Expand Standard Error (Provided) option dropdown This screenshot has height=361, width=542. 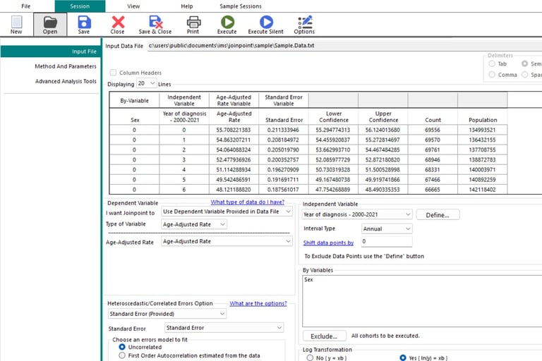[167, 314]
